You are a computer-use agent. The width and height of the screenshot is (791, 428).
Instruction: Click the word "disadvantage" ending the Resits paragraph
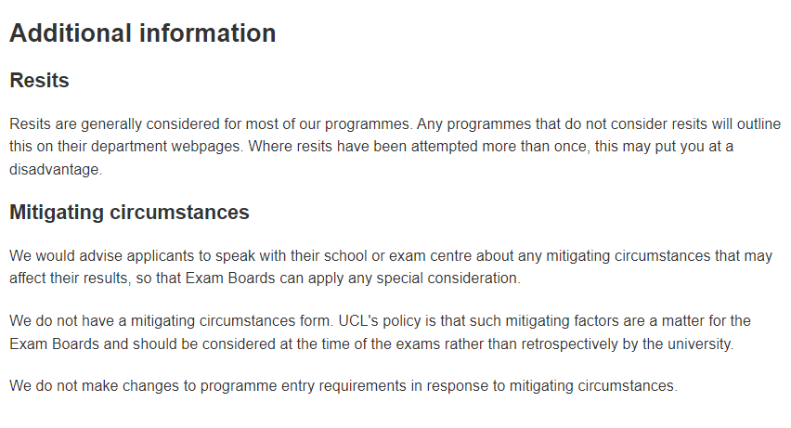pos(54,170)
